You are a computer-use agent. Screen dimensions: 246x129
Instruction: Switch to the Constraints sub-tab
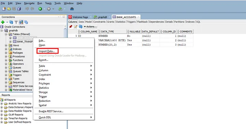pyautogui.click(x=99, y=22)
